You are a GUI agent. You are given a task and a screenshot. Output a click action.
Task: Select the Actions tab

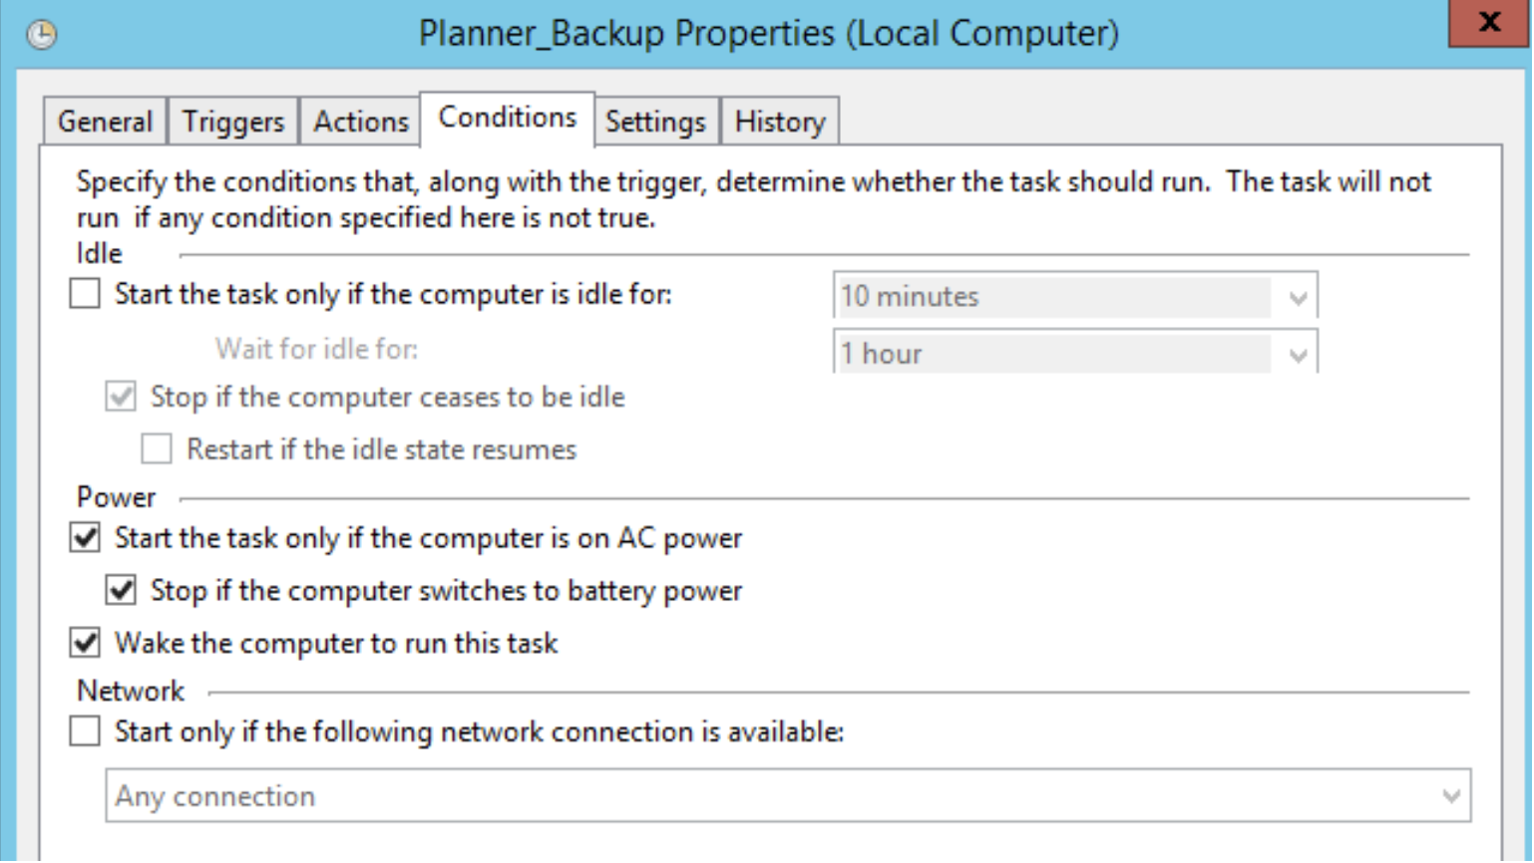pos(360,122)
